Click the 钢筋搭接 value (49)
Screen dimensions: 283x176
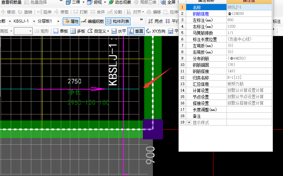point(249,71)
